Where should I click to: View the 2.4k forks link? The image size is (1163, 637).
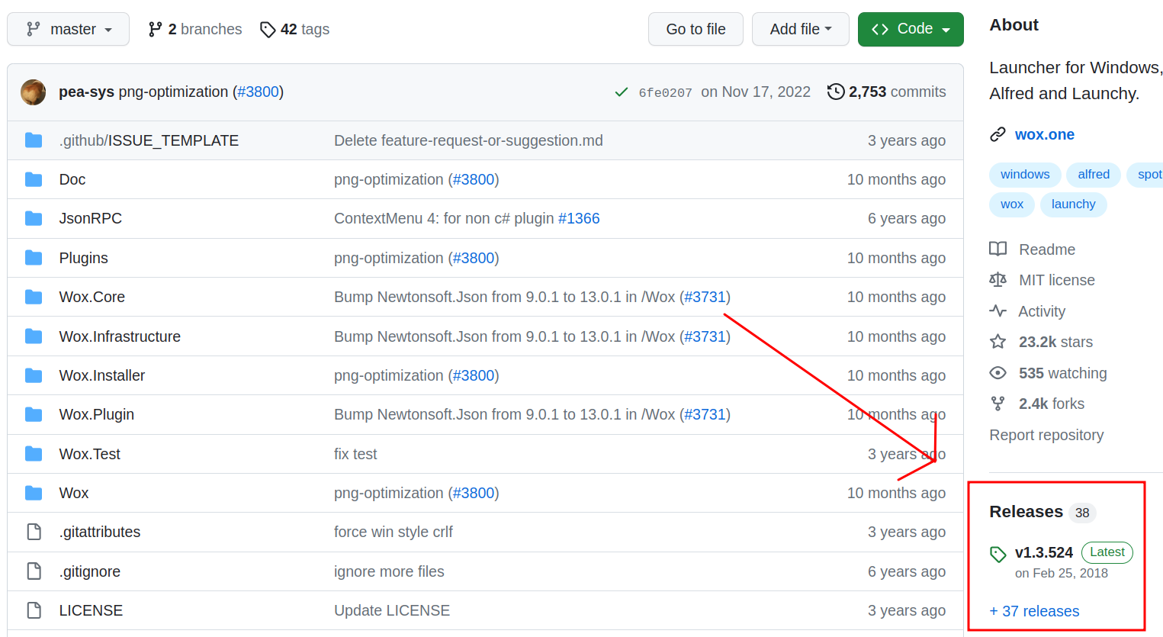coord(1052,404)
